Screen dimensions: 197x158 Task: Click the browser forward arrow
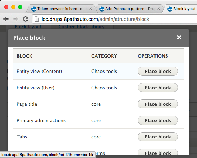pos(16,19)
